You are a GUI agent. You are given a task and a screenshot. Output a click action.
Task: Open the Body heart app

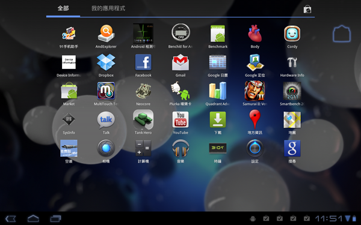(255, 34)
